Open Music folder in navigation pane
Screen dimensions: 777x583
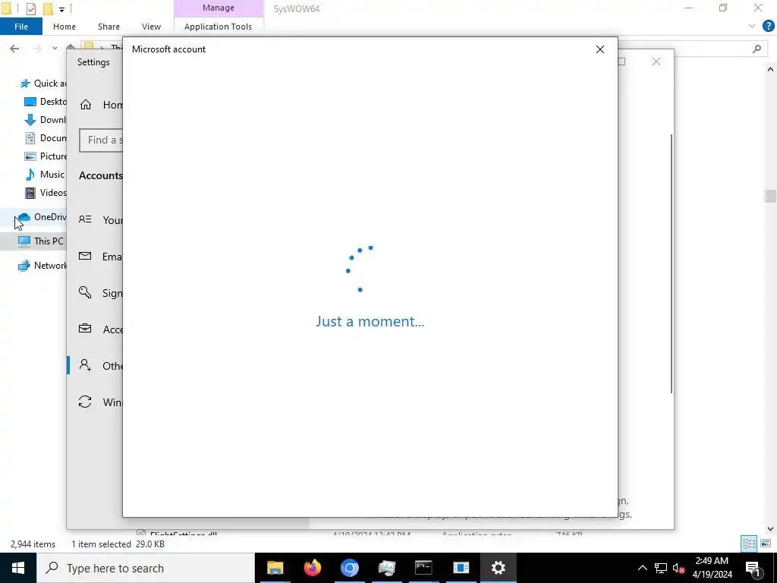45,175
